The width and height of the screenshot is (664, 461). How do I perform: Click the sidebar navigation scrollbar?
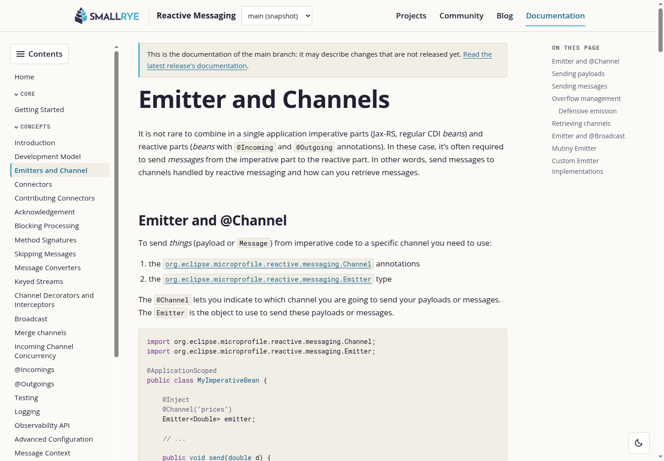116,204
